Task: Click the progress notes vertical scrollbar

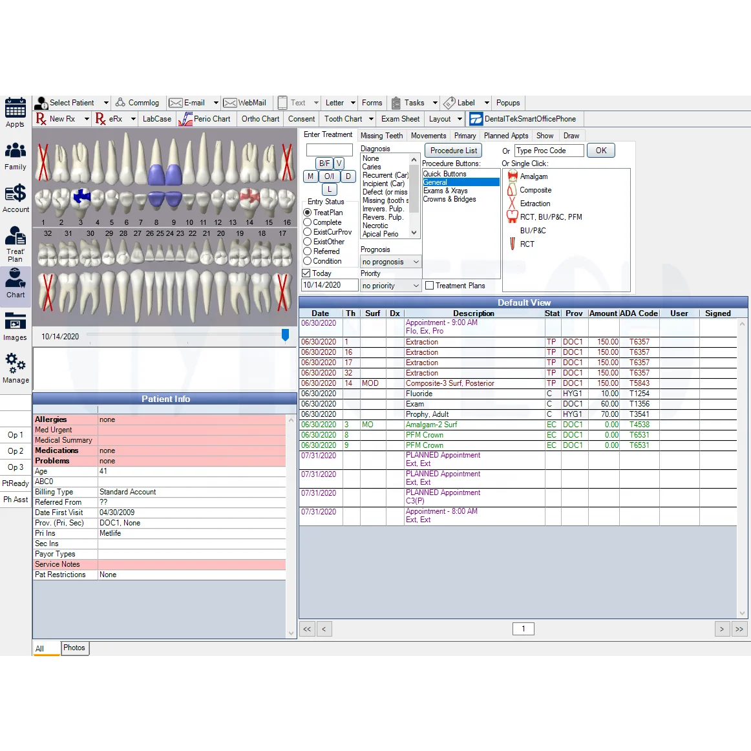Action: (742, 469)
